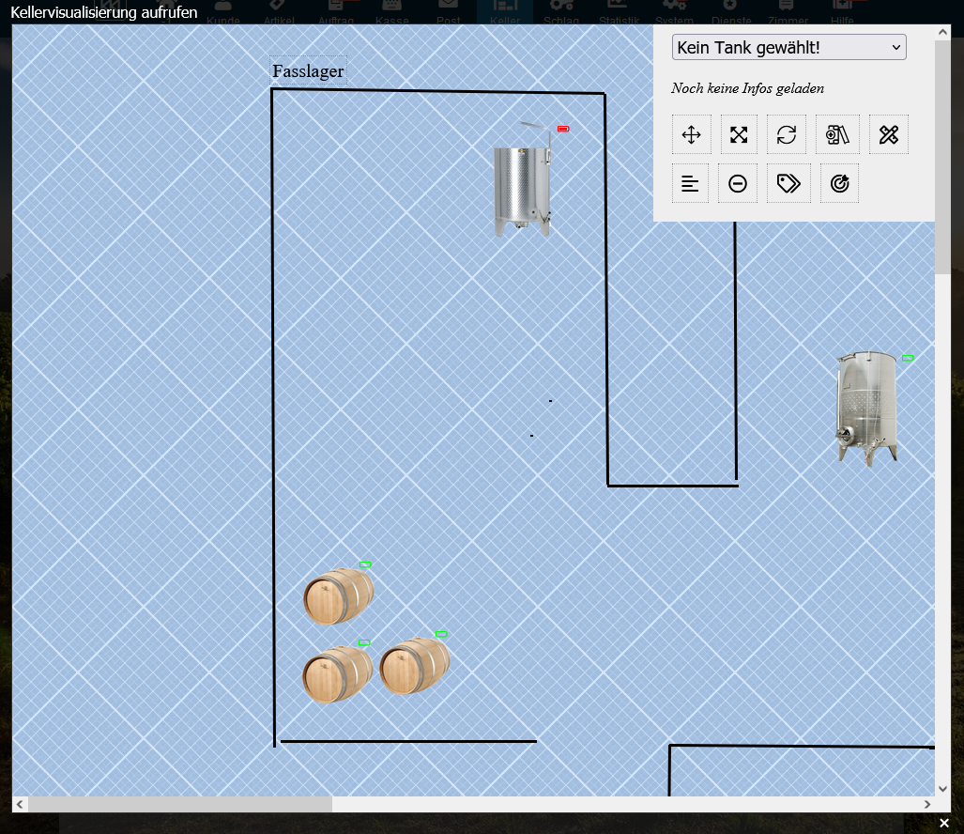Click the vertical scrollbar down arrow
Viewport: 964px width, 834px height.
click(942, 788)
